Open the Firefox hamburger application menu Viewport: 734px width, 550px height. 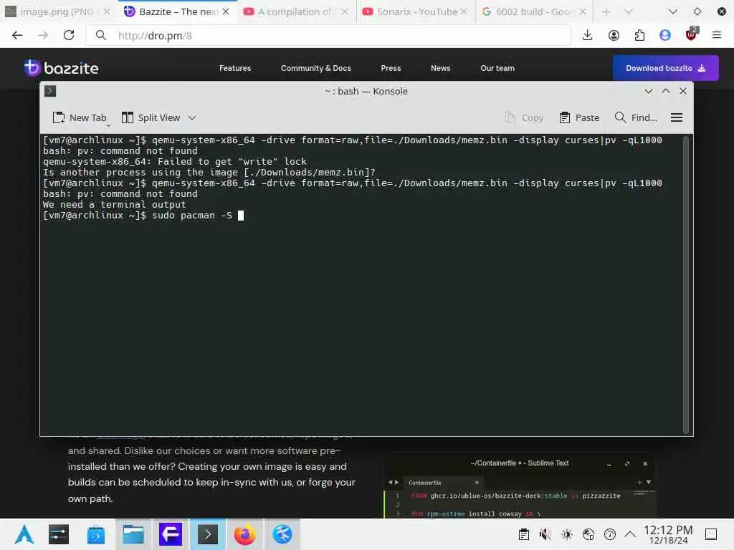(717, 36)
